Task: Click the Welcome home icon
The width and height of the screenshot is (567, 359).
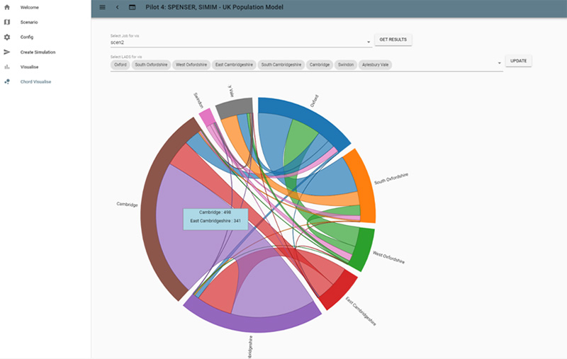Action: tap(7, 7)
